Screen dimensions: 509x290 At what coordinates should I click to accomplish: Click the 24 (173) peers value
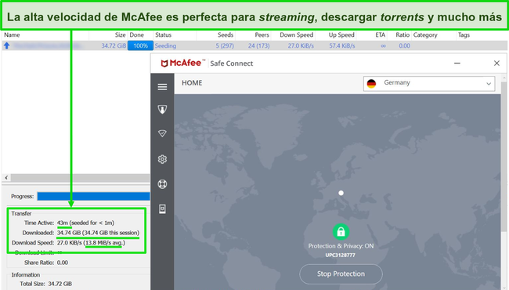click(x=258, y=45)
